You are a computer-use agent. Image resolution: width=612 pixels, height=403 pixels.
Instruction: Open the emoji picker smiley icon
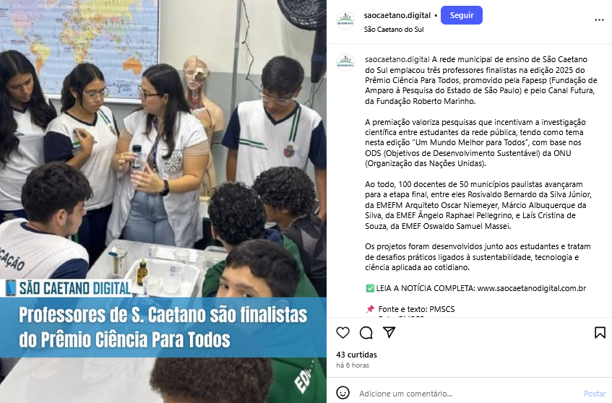[x=342, y=393]
